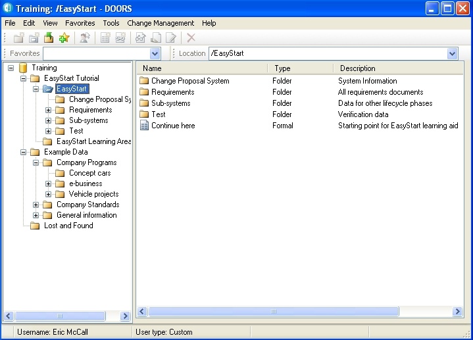Click the 'System Information' description cell
The height and width of the screenshot is (340, 473).
tap(368, 81)
